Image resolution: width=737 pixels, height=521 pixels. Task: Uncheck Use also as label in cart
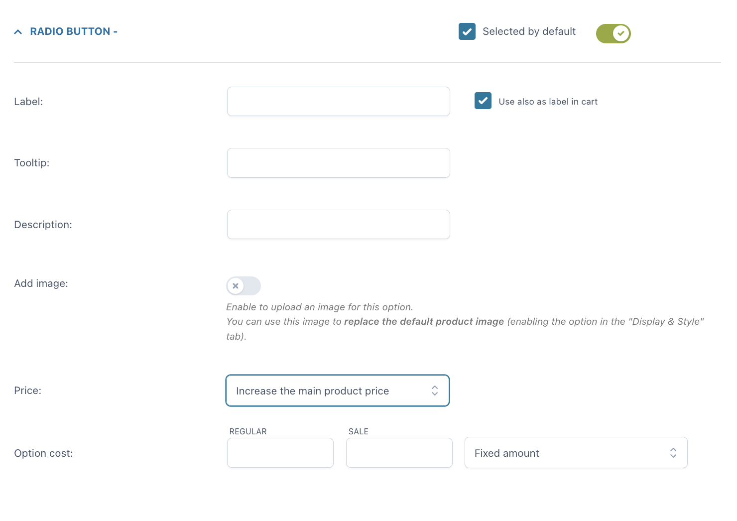pos(483,101)
